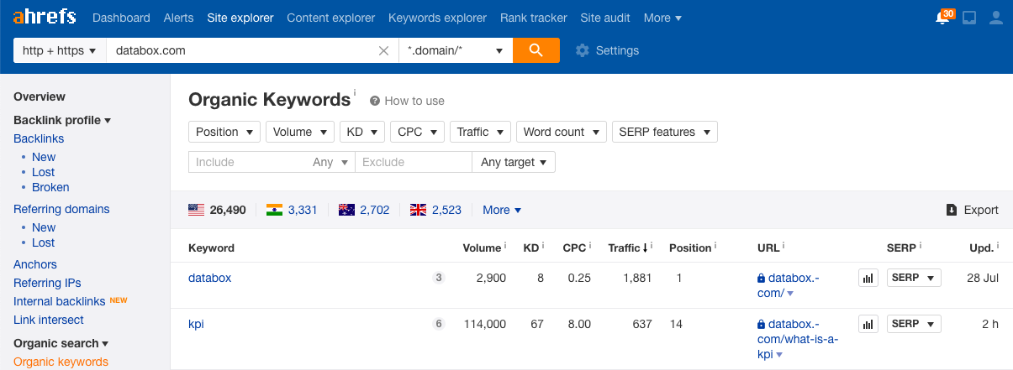Open the notifications bell
This screenshot has height=370, width=1013.
point(942,18)
